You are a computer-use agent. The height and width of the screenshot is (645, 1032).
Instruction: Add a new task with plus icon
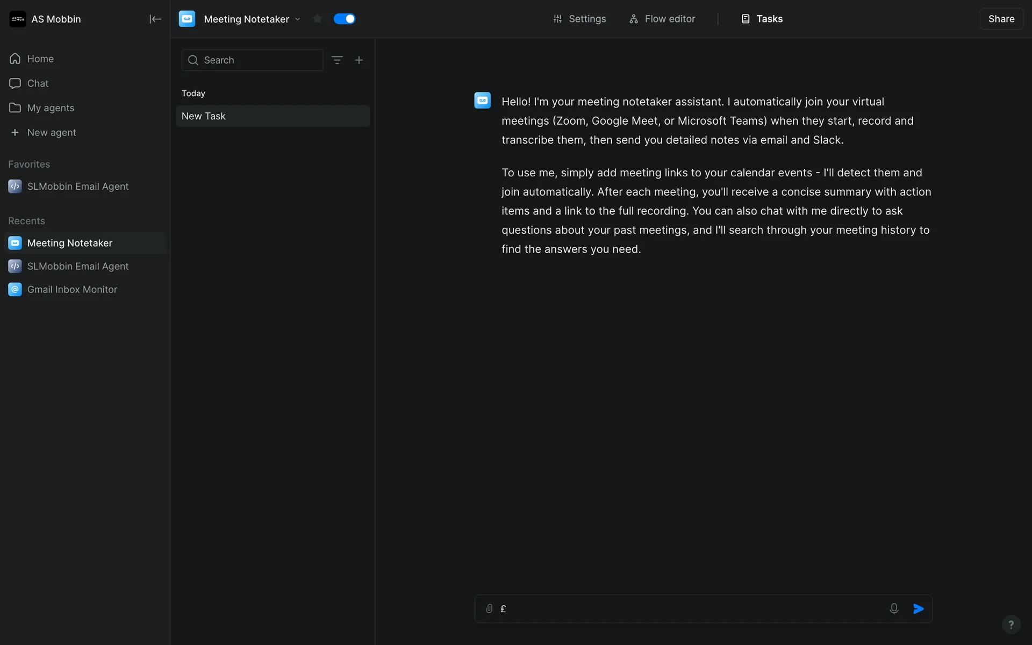coord(359,60)
